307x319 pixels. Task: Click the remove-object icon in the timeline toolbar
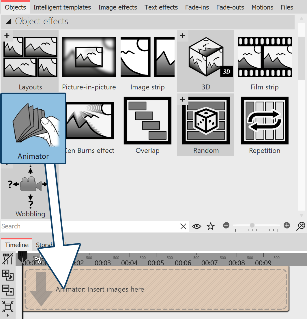point(7,291)
